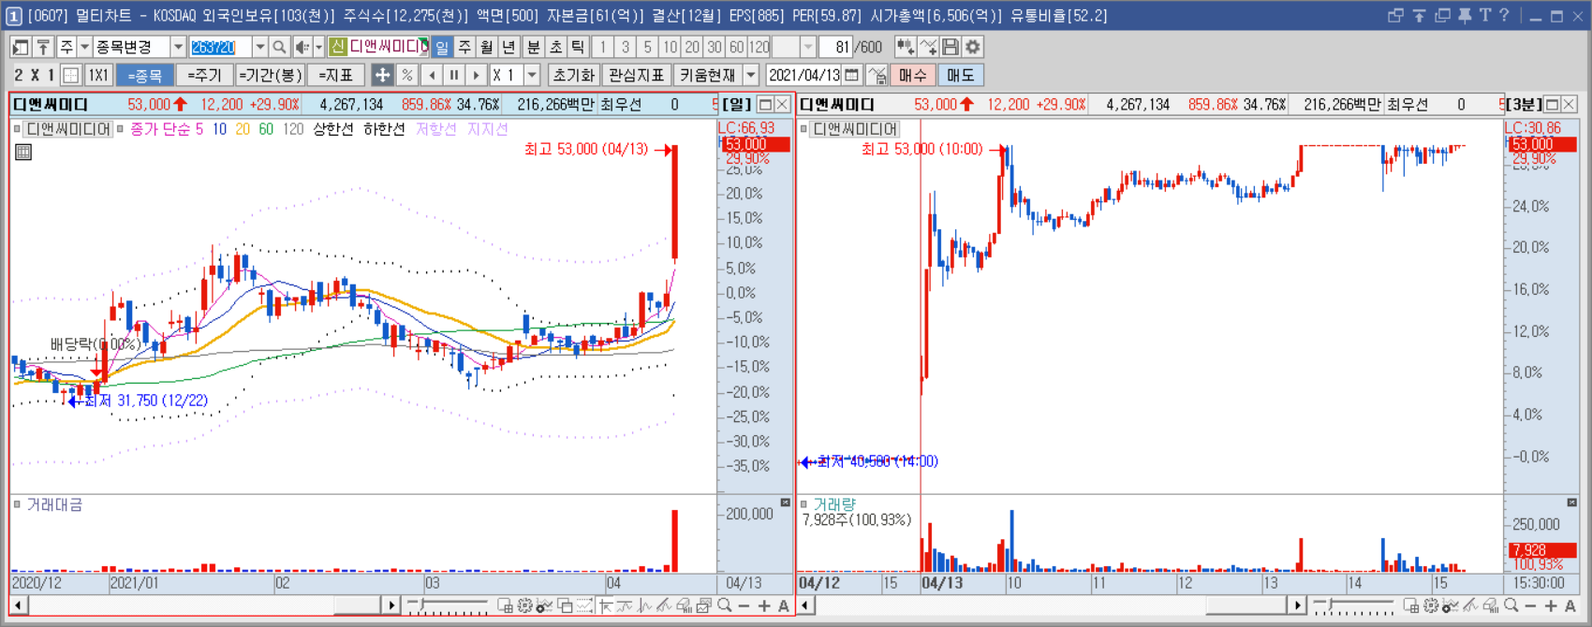Screen dimensions: 1592x627
Task: Click the add candle chart icon
Action: 905,47
